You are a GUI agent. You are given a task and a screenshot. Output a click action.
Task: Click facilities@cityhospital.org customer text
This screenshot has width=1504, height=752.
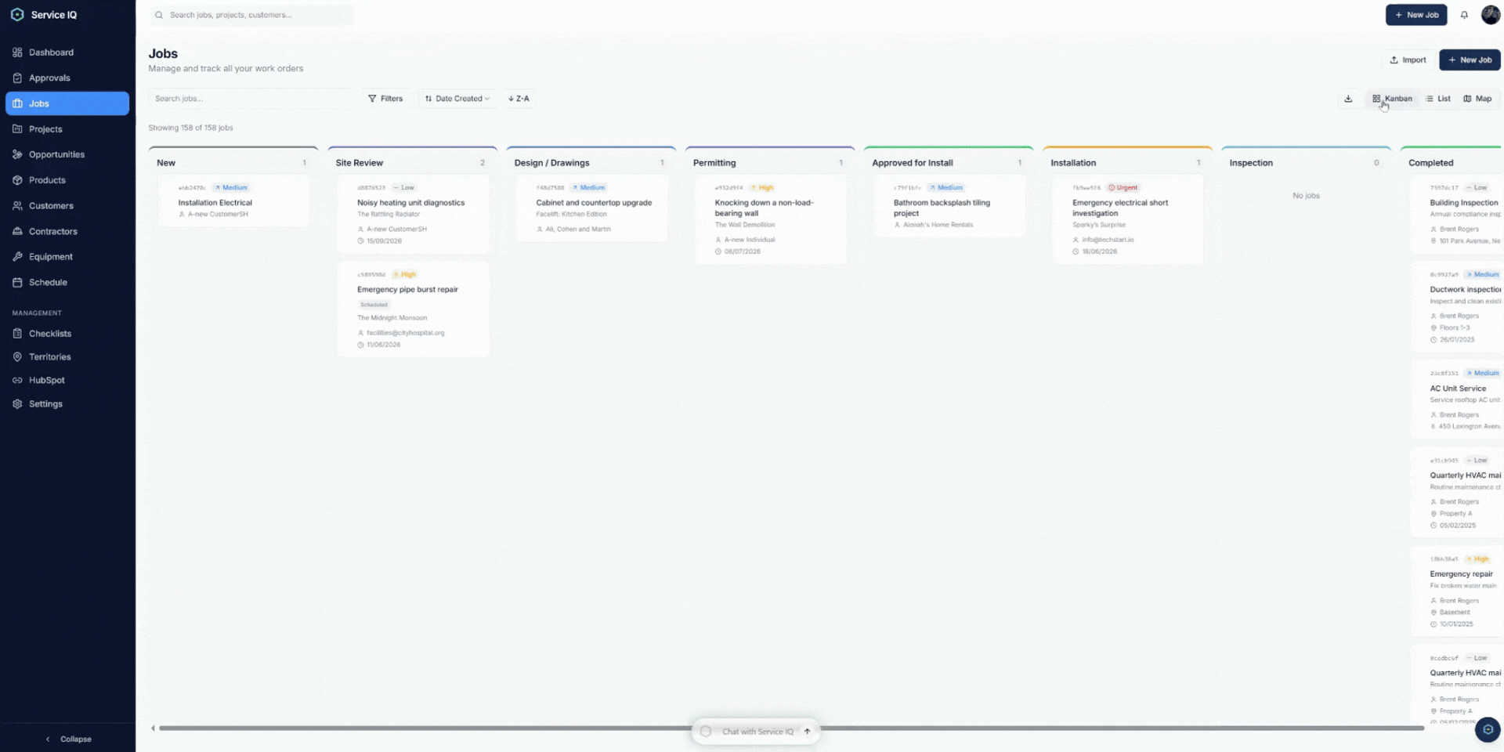tap(405, 333)
